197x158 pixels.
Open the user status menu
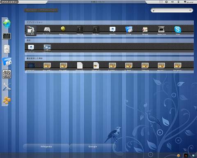[x=189, y=2]
